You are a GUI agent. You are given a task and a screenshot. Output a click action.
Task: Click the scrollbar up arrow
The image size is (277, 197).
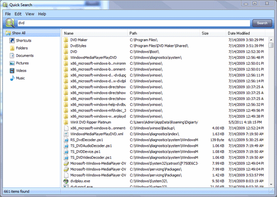tap(271, 40)
